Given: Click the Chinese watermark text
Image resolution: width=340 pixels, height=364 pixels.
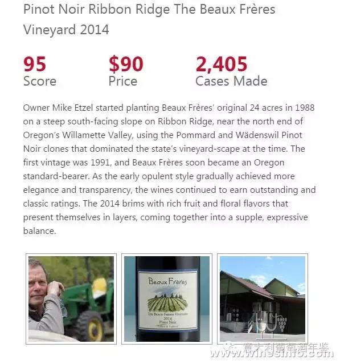Looking at the screenshot, I should [x=286, y=347].
